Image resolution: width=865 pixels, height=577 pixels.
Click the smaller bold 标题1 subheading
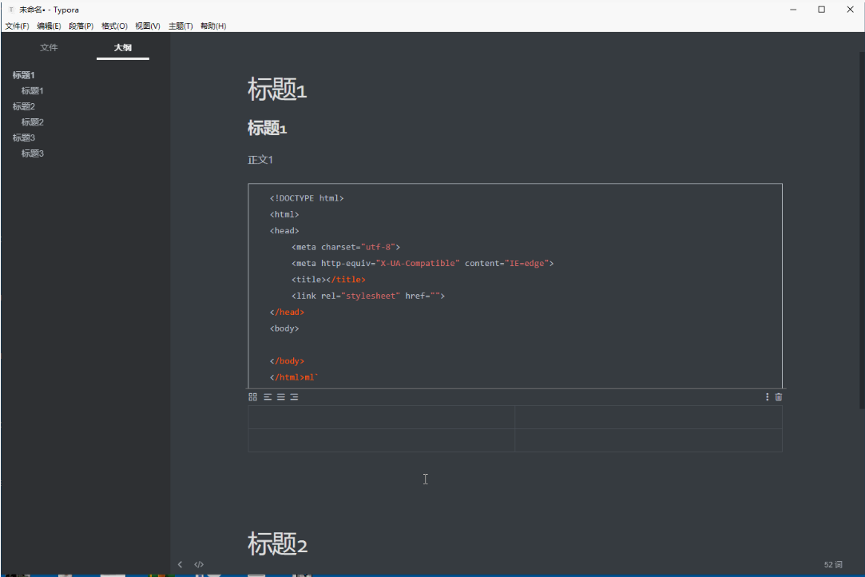pyautogui.click(x=267, y=128)
